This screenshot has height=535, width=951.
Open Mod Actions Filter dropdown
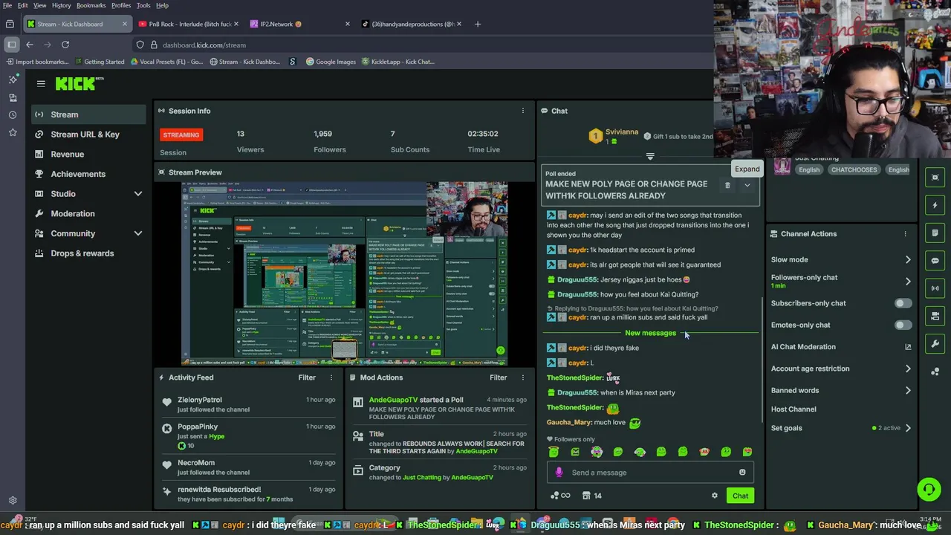[498, 377]
